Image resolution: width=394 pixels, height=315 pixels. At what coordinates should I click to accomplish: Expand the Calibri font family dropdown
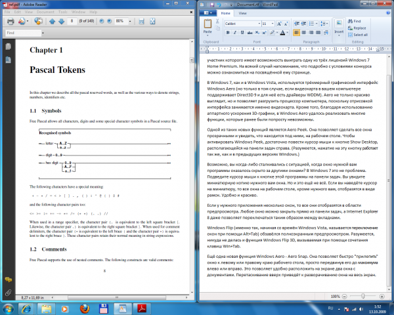coord(259,24)
